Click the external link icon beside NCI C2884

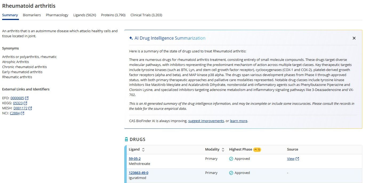click(22, 113)
